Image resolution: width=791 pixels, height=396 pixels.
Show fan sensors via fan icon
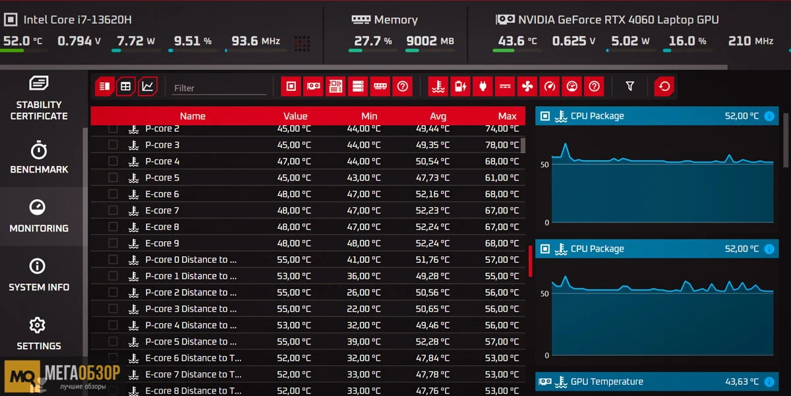[527, 86]
